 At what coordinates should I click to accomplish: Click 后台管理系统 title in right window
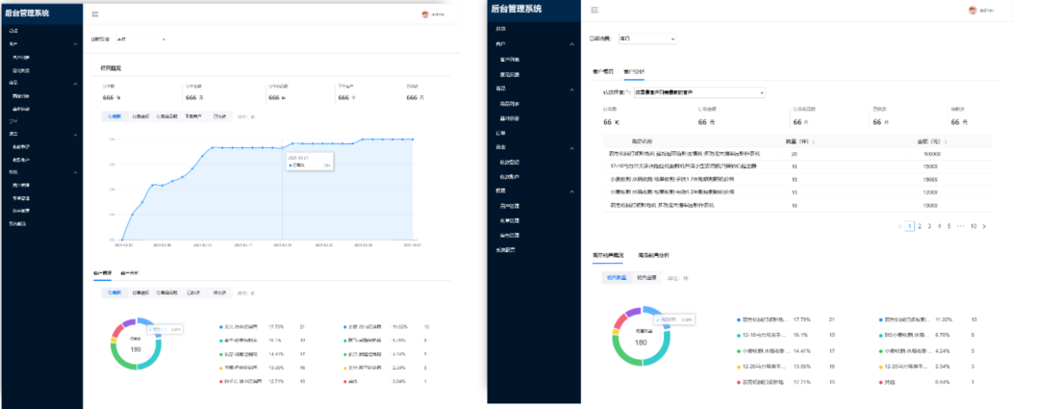tap(517, 9)
